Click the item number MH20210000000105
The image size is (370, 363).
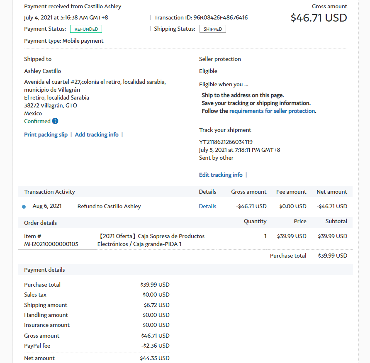tap(51, 244)
